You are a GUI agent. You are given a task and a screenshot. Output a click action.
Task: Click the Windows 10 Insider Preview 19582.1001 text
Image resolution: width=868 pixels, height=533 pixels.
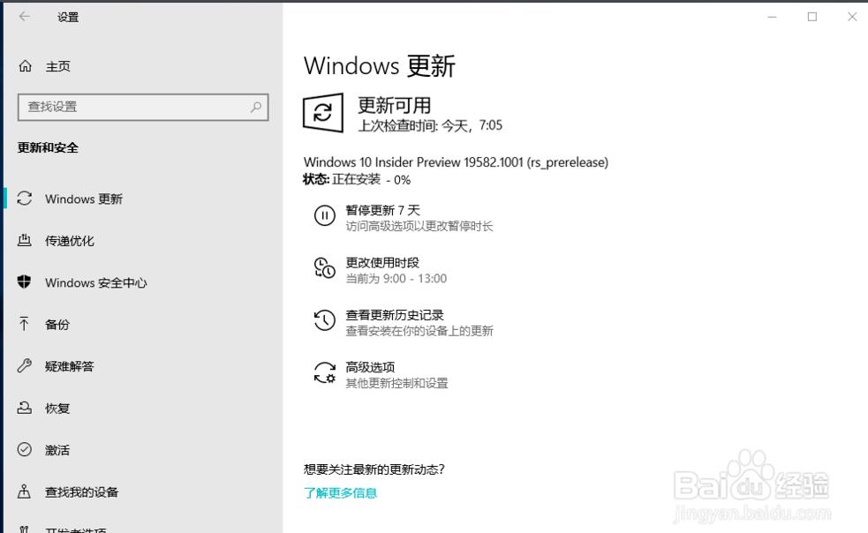(456, 162)
